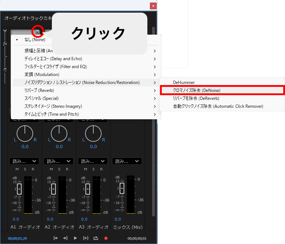Click A2 pan value 0.0

point(59,147)
